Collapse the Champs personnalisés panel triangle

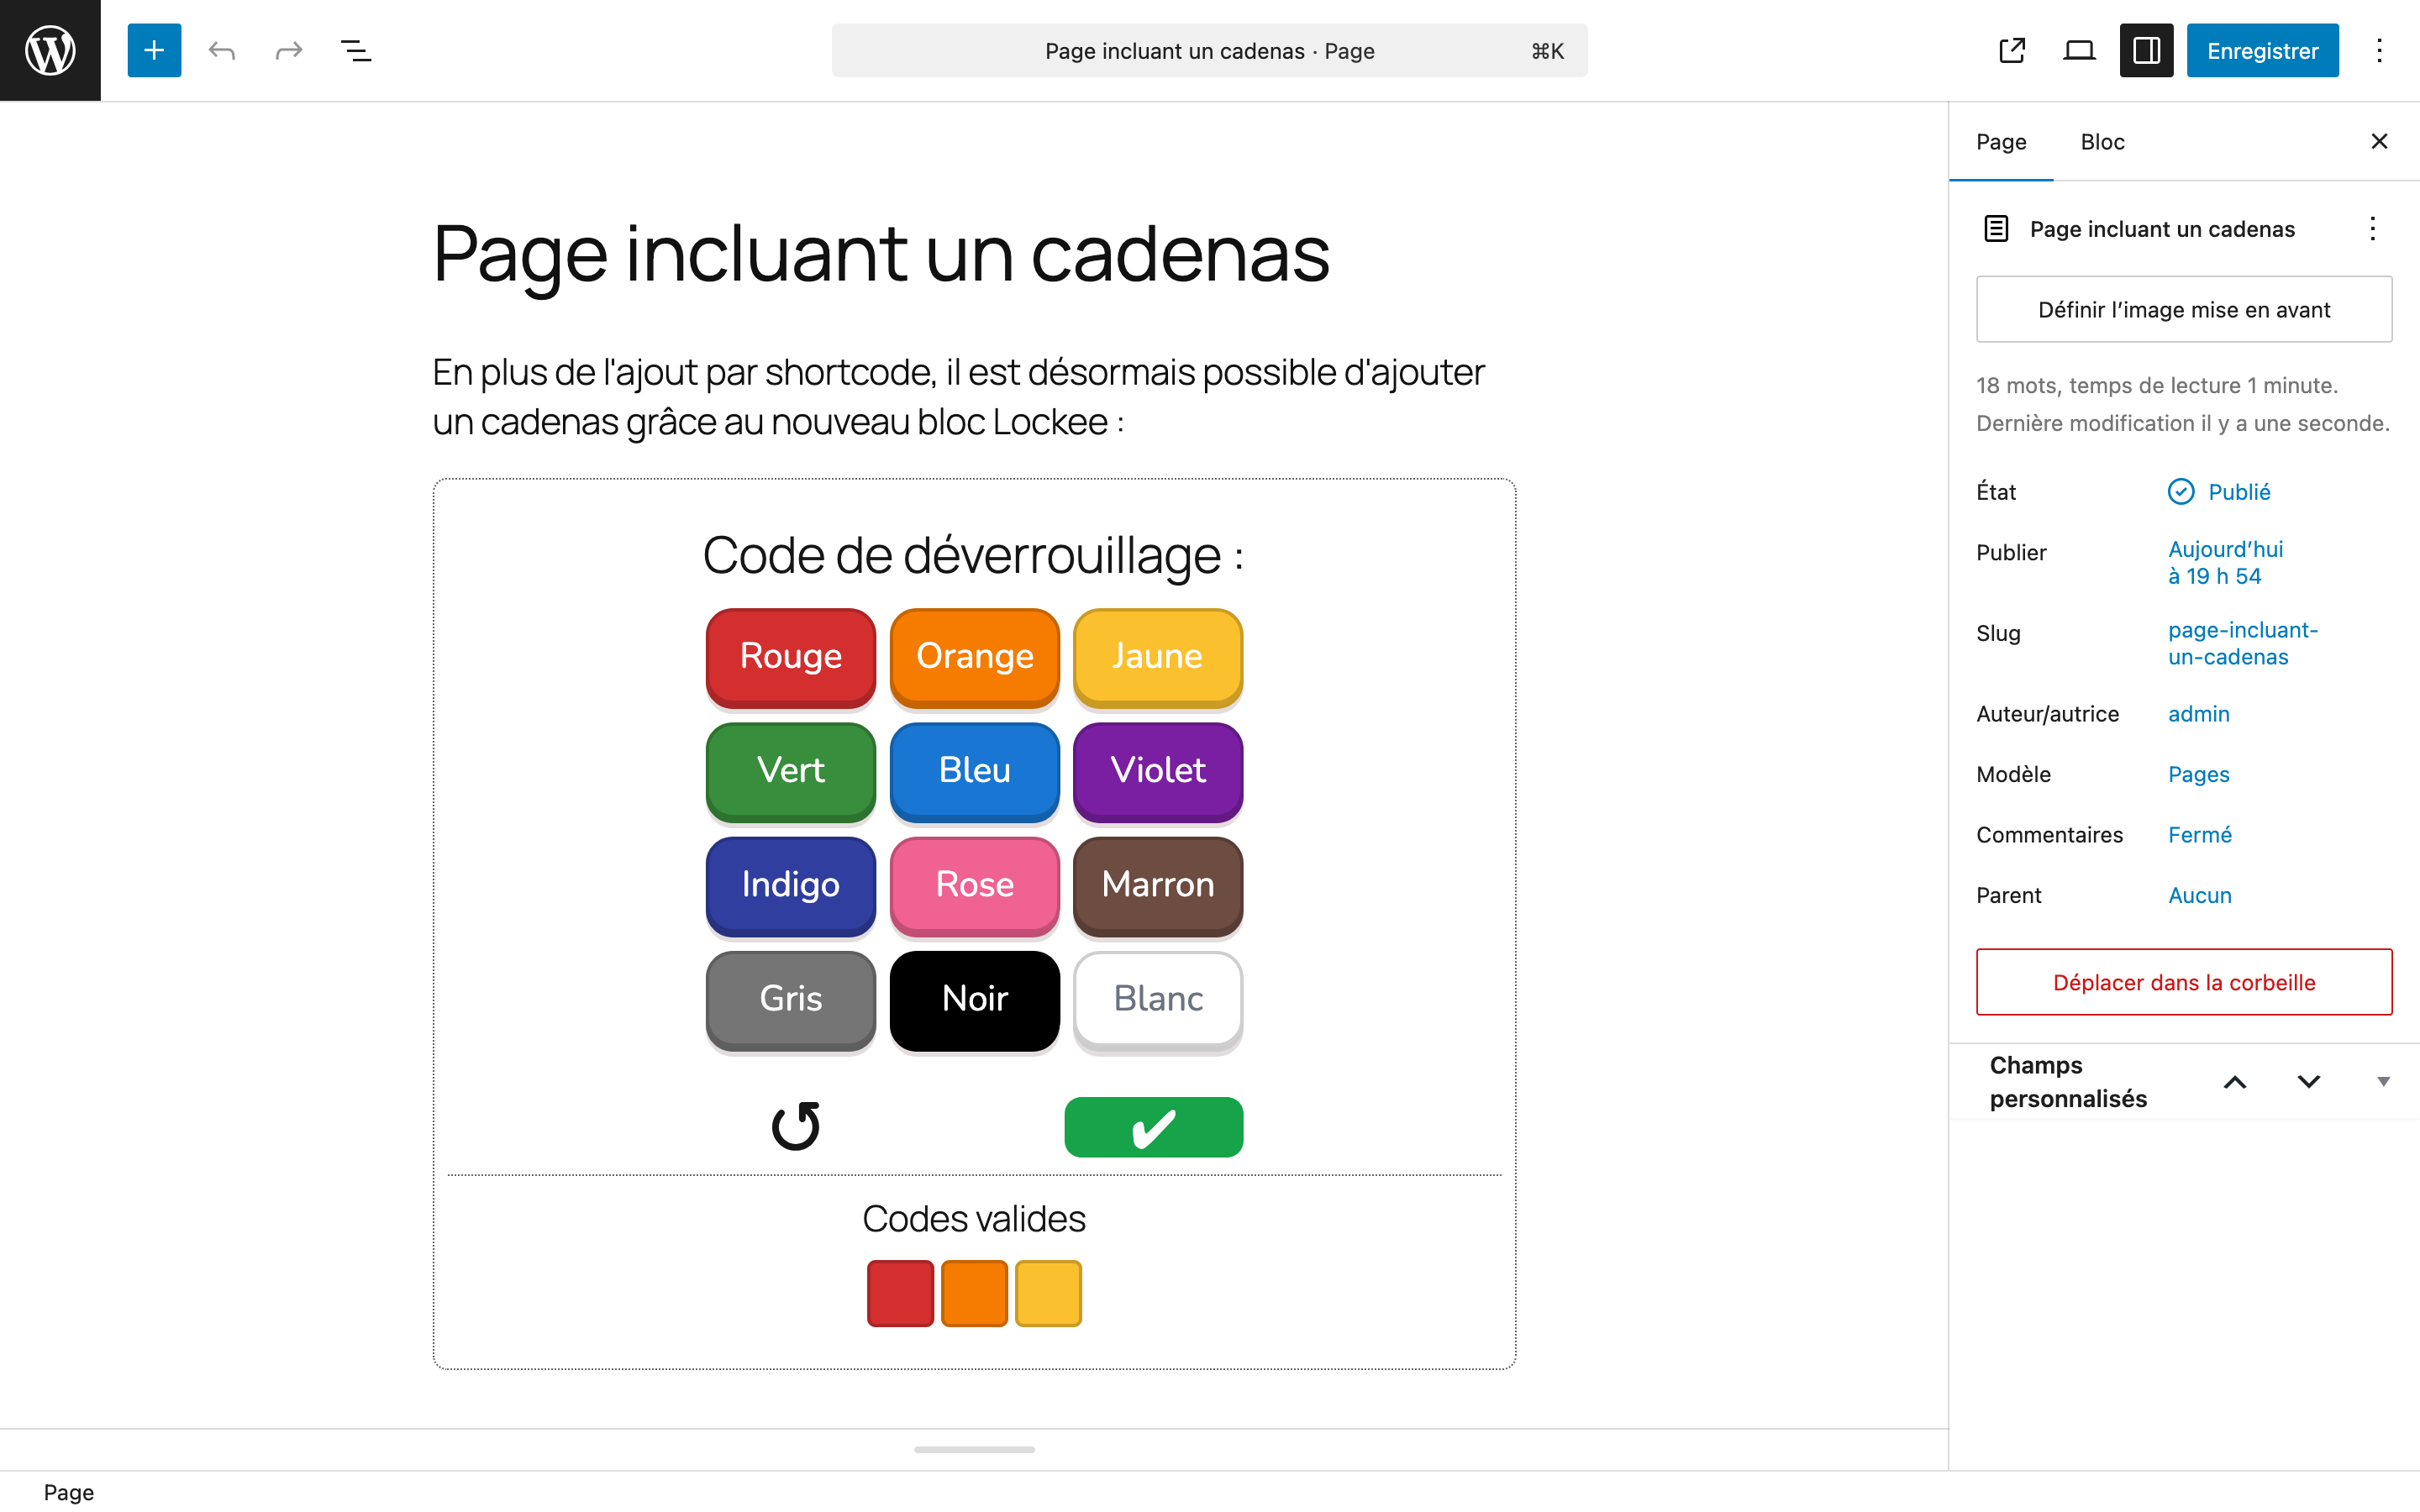pyautogui.click(x=2383, y=1082)
